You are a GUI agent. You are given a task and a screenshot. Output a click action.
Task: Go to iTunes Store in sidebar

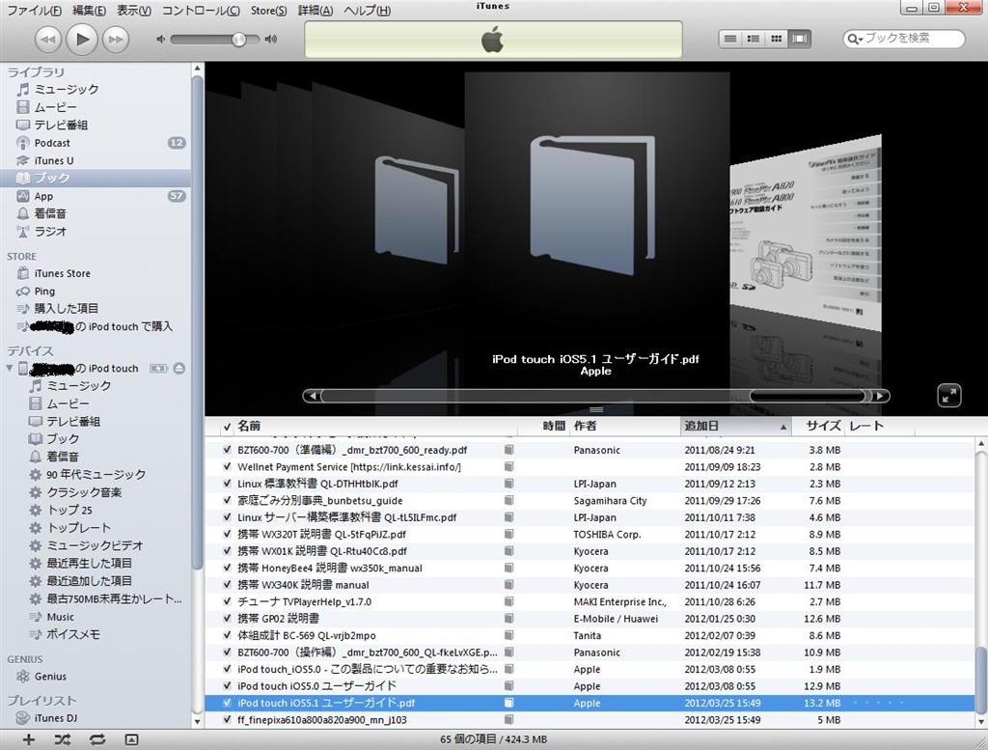point(62,273)
